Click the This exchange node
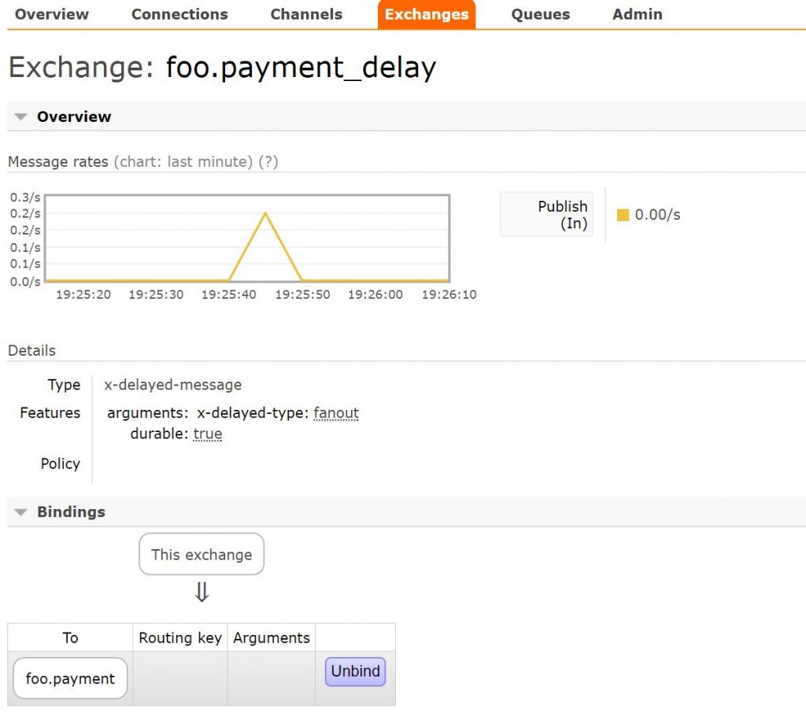Image resolution: width=806 pixels, height=716 pixels. (201, 554)
